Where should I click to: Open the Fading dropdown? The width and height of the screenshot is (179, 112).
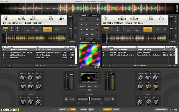tap(85, 15)
